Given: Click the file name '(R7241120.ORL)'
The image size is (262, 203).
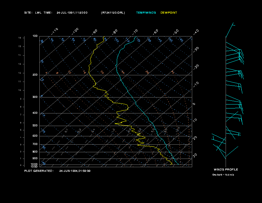Looking at the screenshot, I should pos(113,13).
